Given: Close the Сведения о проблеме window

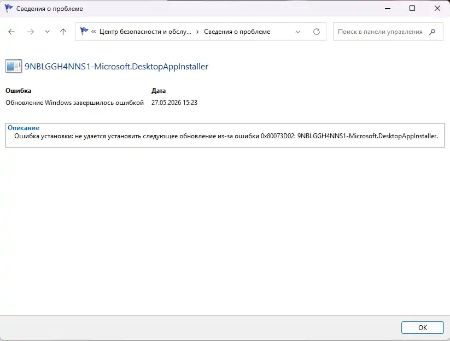Looking at the screenshot, I should (437, 8).
